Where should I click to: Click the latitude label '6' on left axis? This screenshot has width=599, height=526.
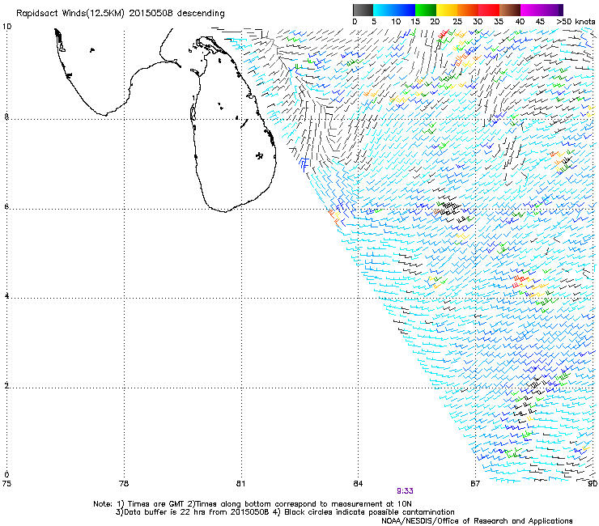pos(6,206)
